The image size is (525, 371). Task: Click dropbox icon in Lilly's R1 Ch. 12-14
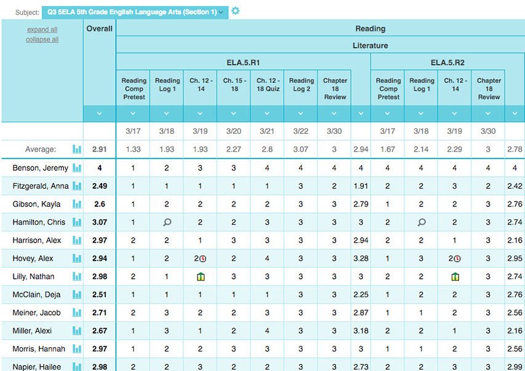click(201, 277)
